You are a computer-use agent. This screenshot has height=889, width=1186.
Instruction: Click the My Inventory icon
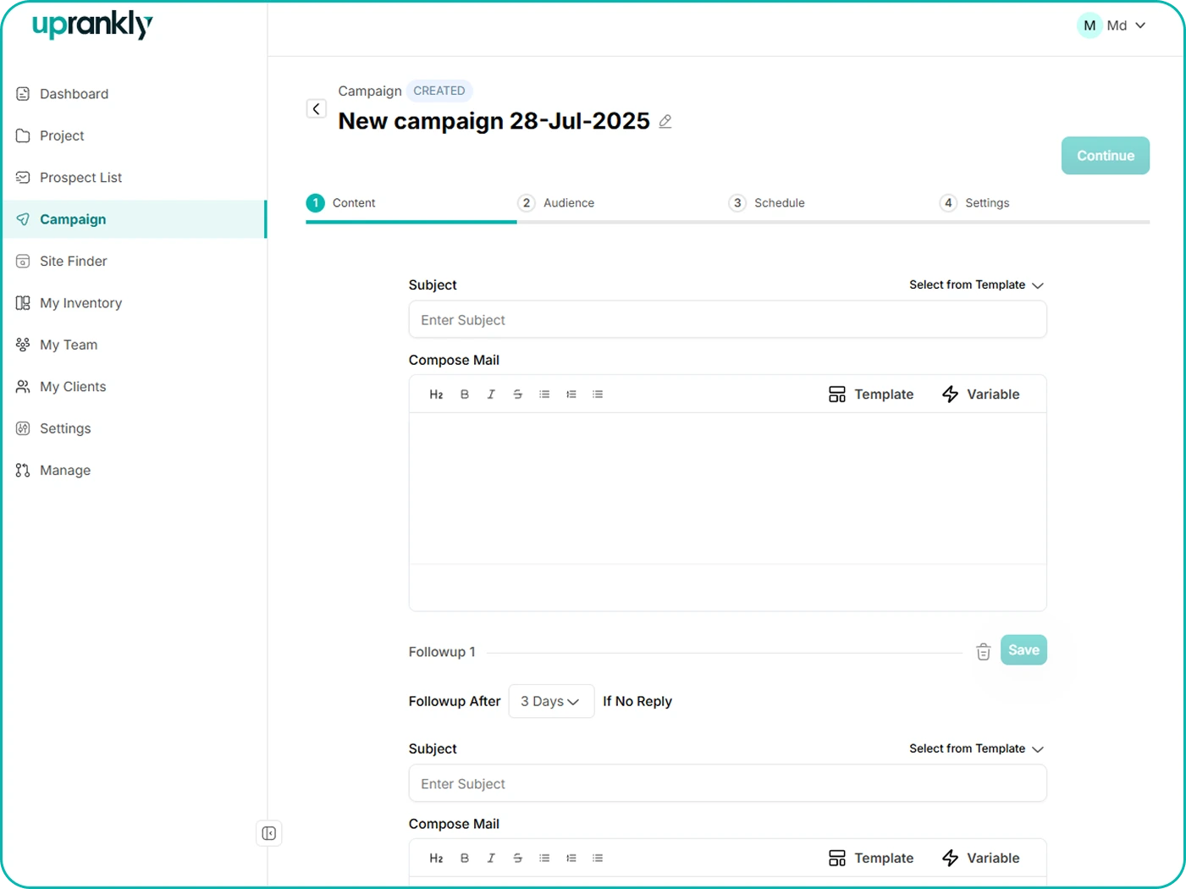[x=23, y=303]
